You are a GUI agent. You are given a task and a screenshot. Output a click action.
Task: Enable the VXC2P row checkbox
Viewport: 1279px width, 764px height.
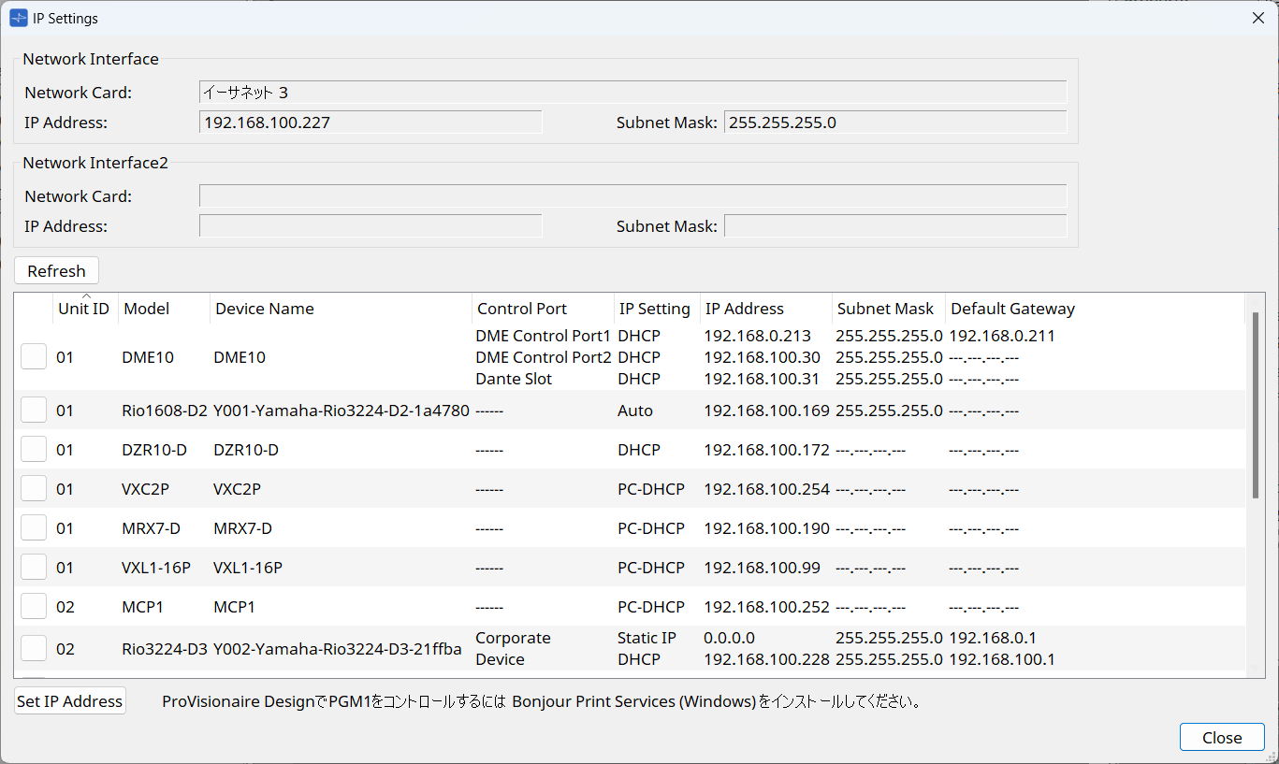click(34, 489)
